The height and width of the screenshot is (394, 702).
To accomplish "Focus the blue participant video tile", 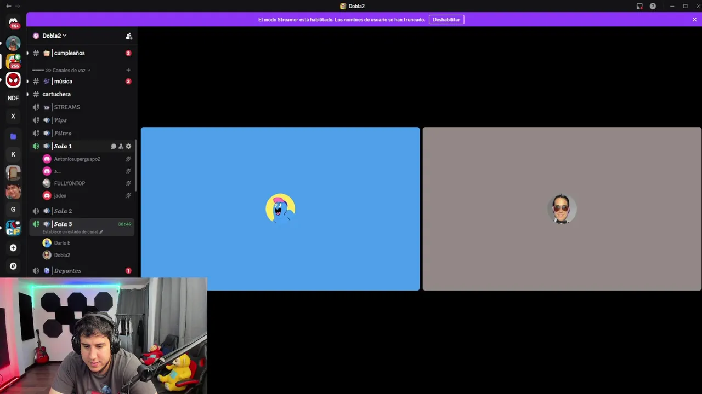I will pos(280,208).
